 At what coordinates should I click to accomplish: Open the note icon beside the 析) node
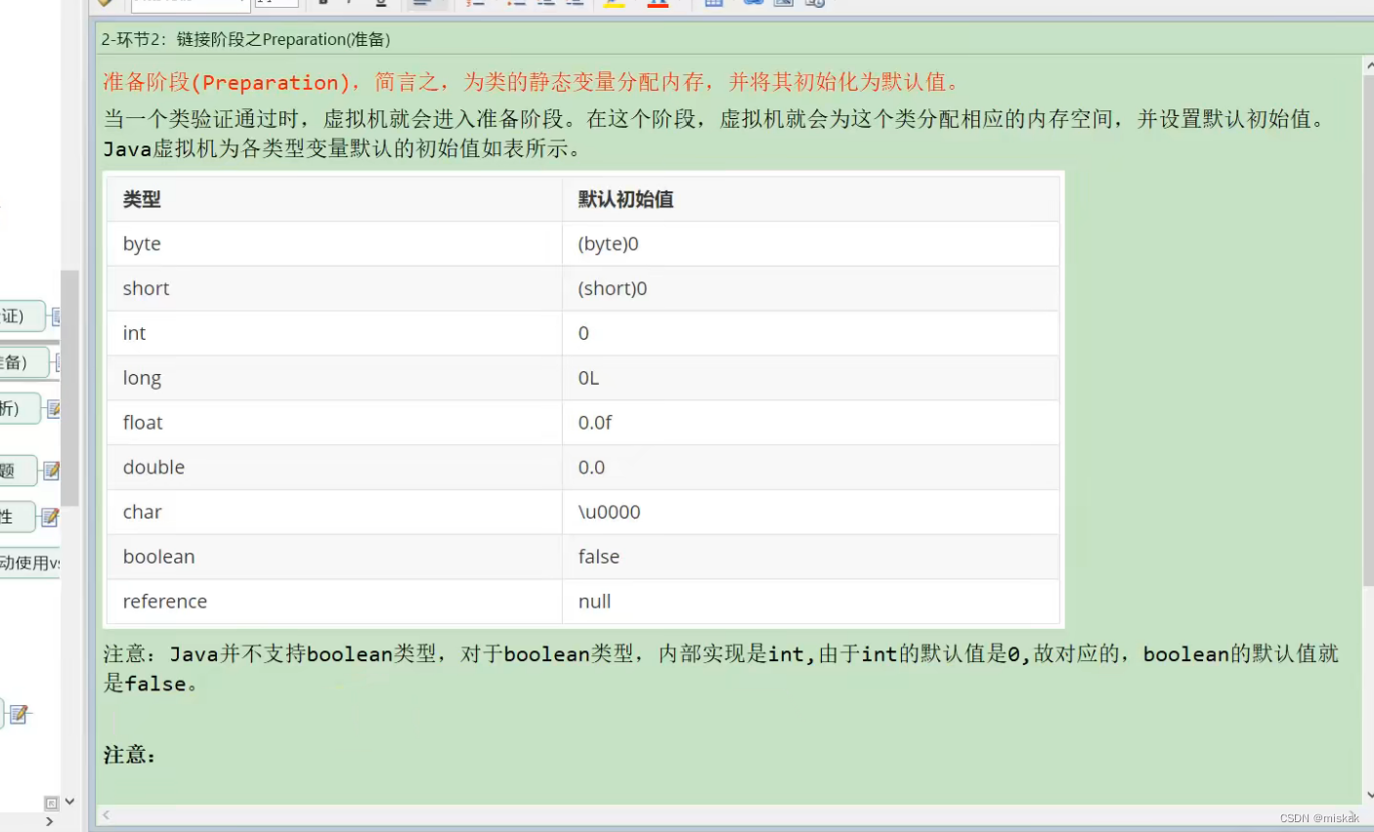[54, 409]
